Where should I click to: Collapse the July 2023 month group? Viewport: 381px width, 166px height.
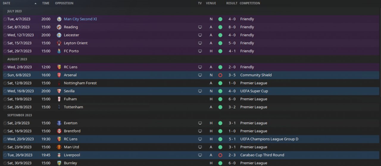pyautogui.click(x=15, y=11)
